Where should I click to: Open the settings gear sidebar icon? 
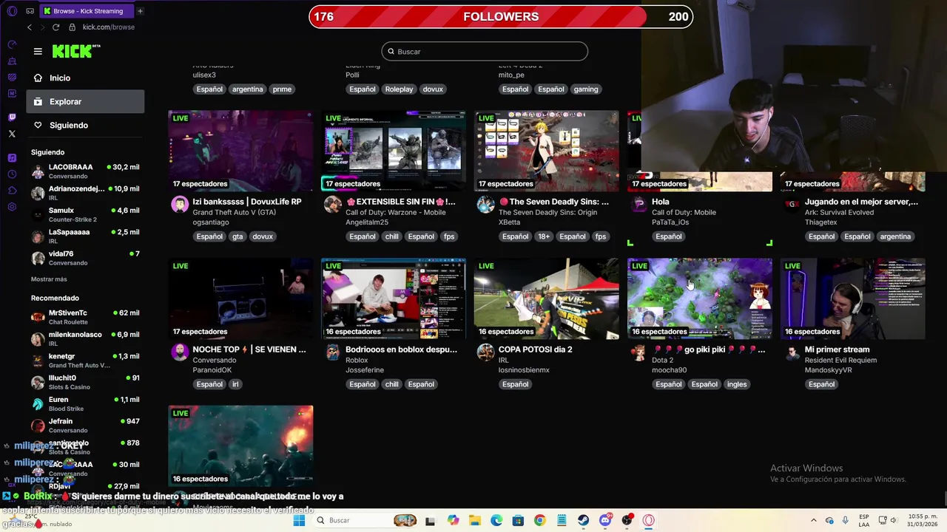click(x=12, y=207)
